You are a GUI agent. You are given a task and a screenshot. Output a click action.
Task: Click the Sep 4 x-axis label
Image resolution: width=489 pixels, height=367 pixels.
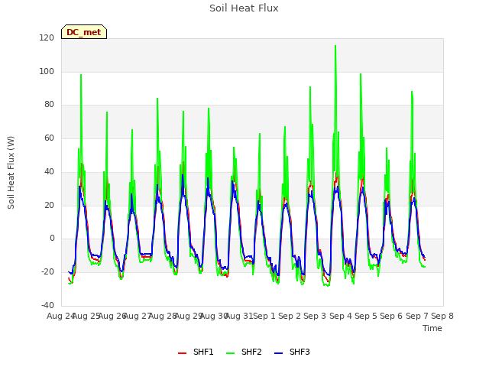(341, 316)
